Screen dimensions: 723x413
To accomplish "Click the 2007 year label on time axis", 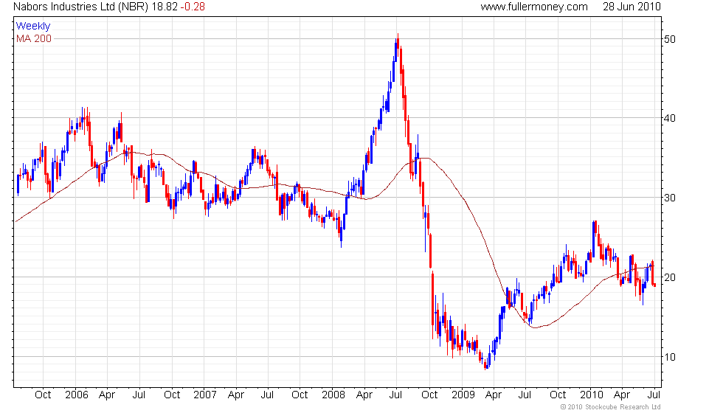I will [x=205, y=395].
